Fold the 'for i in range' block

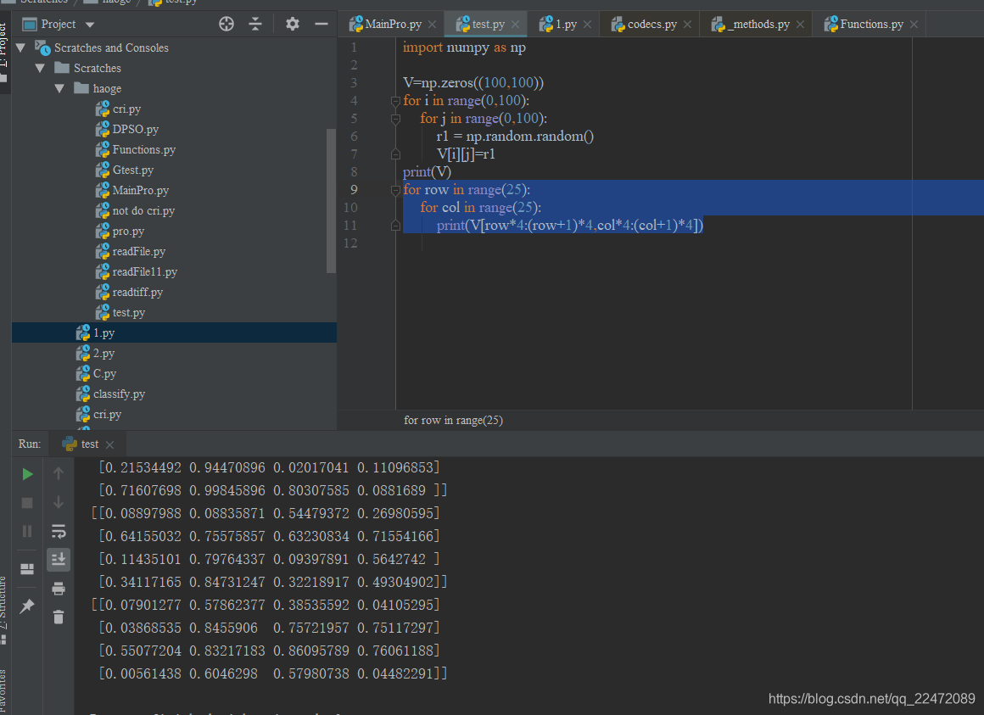[x=395, y=101]
